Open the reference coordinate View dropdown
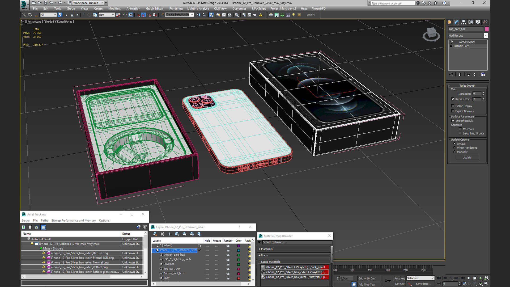 click(106, 15)
